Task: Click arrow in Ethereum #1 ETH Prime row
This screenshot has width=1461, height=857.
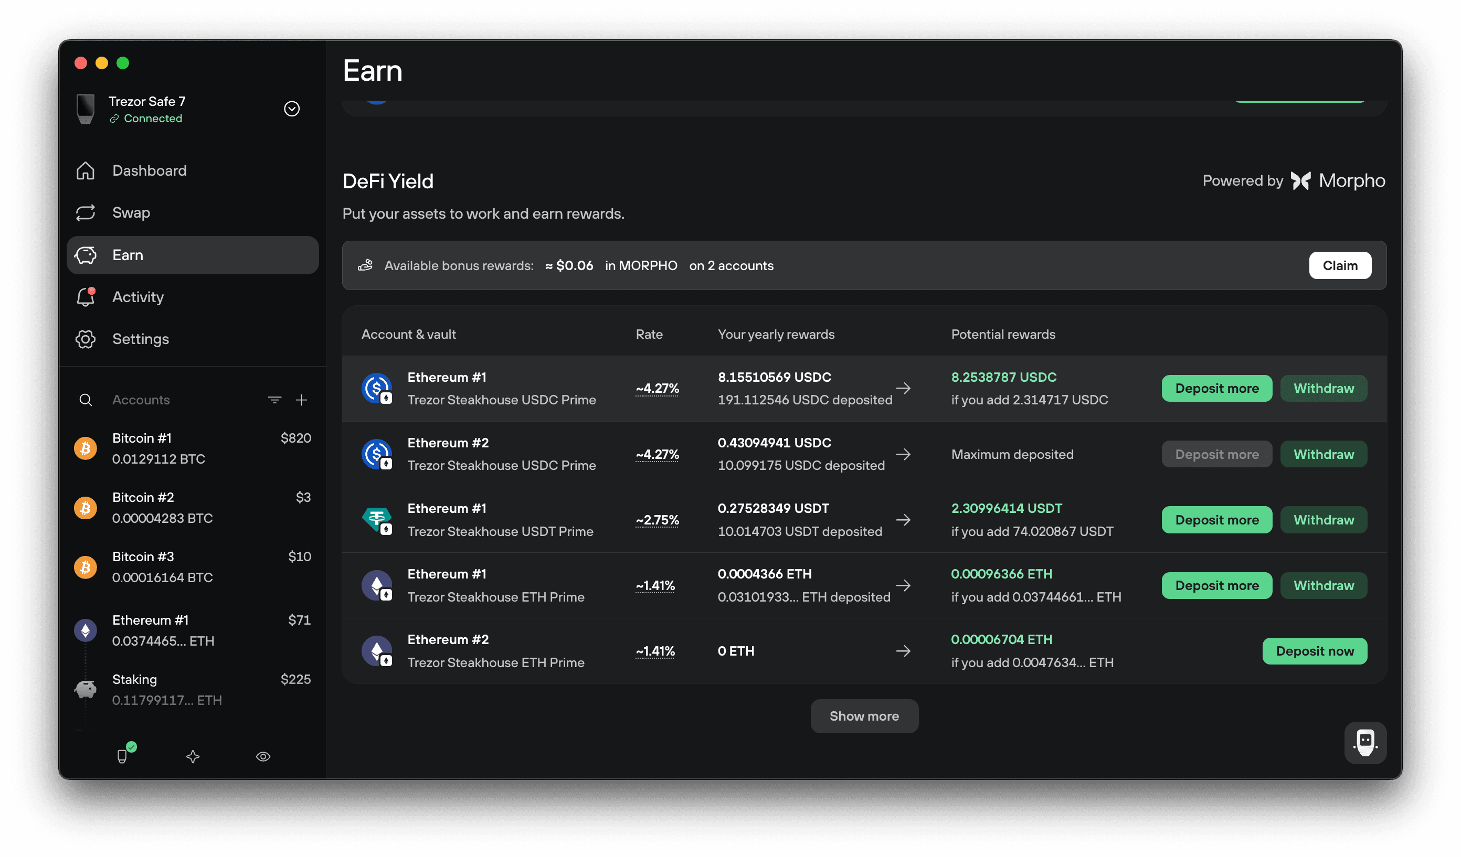Action: coord(903,585)
